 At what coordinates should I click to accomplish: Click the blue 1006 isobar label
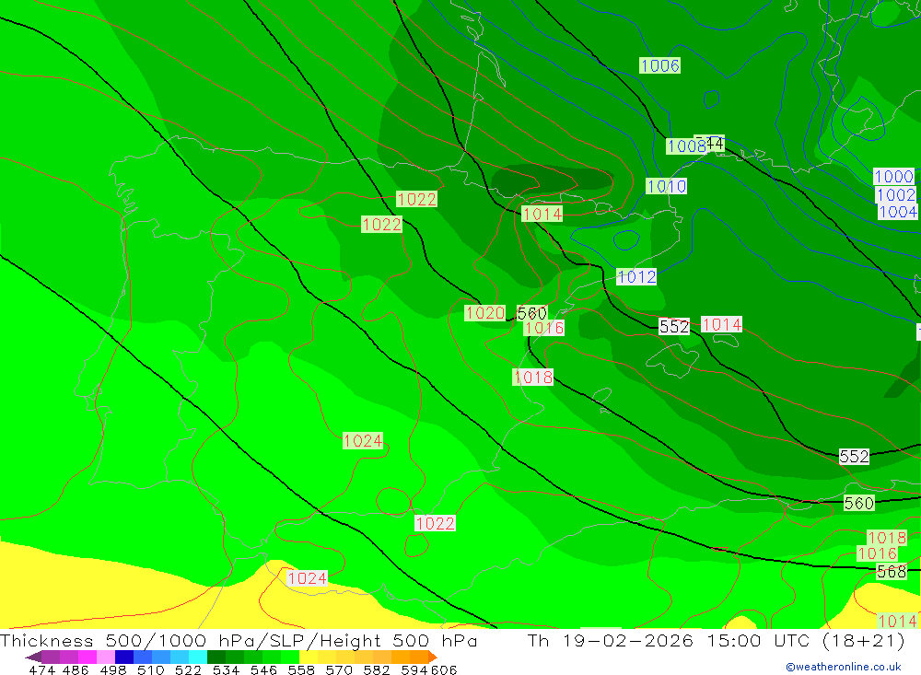tap(659, 65)
